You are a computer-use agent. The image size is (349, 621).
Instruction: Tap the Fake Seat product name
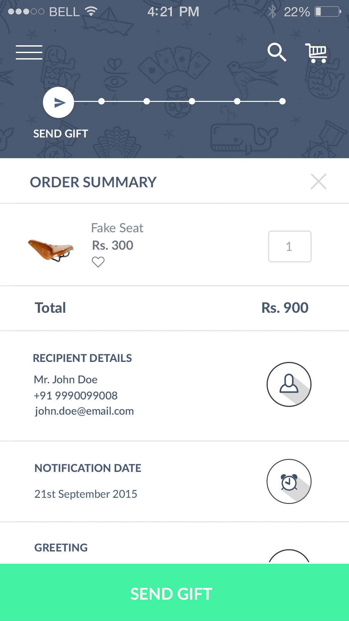[x=117, y=228]
